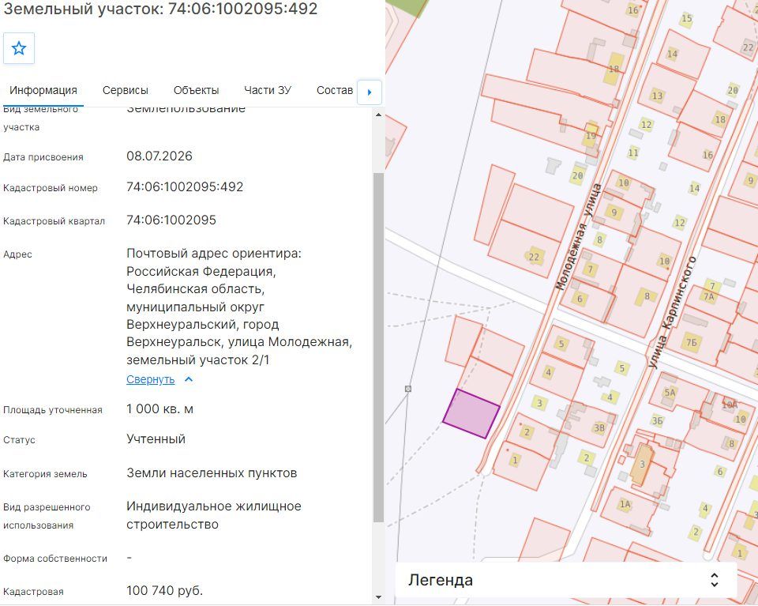Click building number 19 on map

(591, 136)
